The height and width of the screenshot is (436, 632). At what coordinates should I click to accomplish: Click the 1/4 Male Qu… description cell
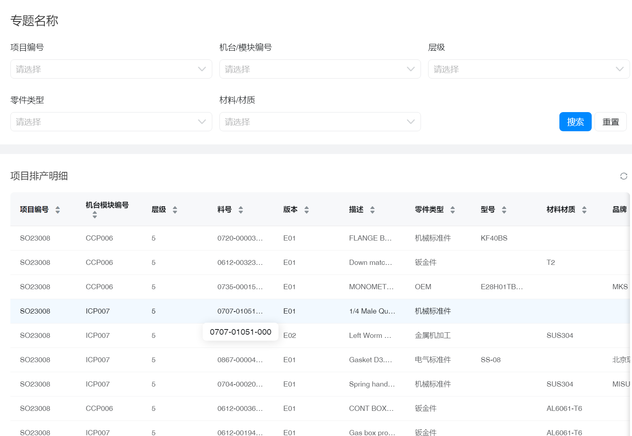pyautogui.click(x=372, y=311)
